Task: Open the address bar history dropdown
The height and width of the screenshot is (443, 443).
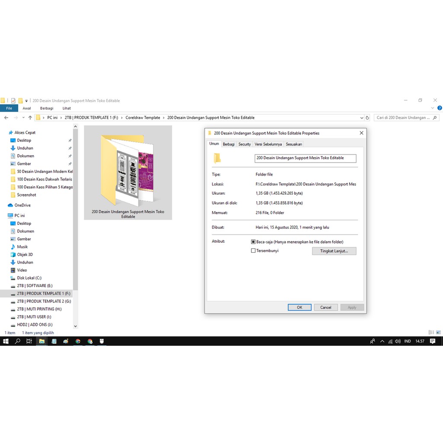Action: [x=362, y=118]
